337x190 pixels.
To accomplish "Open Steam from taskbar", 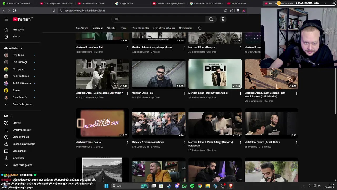I will [x=169, y=186].
